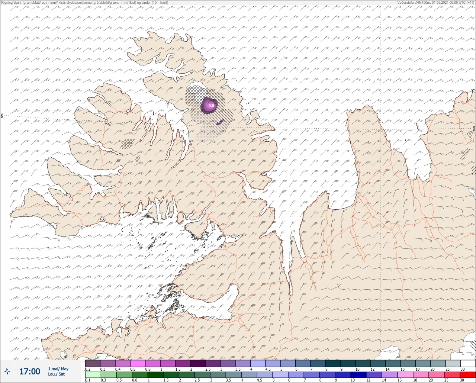The image size is (476, 383).
Task: Select lower legend swatch starting at 20
Action: (x=436, y=375)
